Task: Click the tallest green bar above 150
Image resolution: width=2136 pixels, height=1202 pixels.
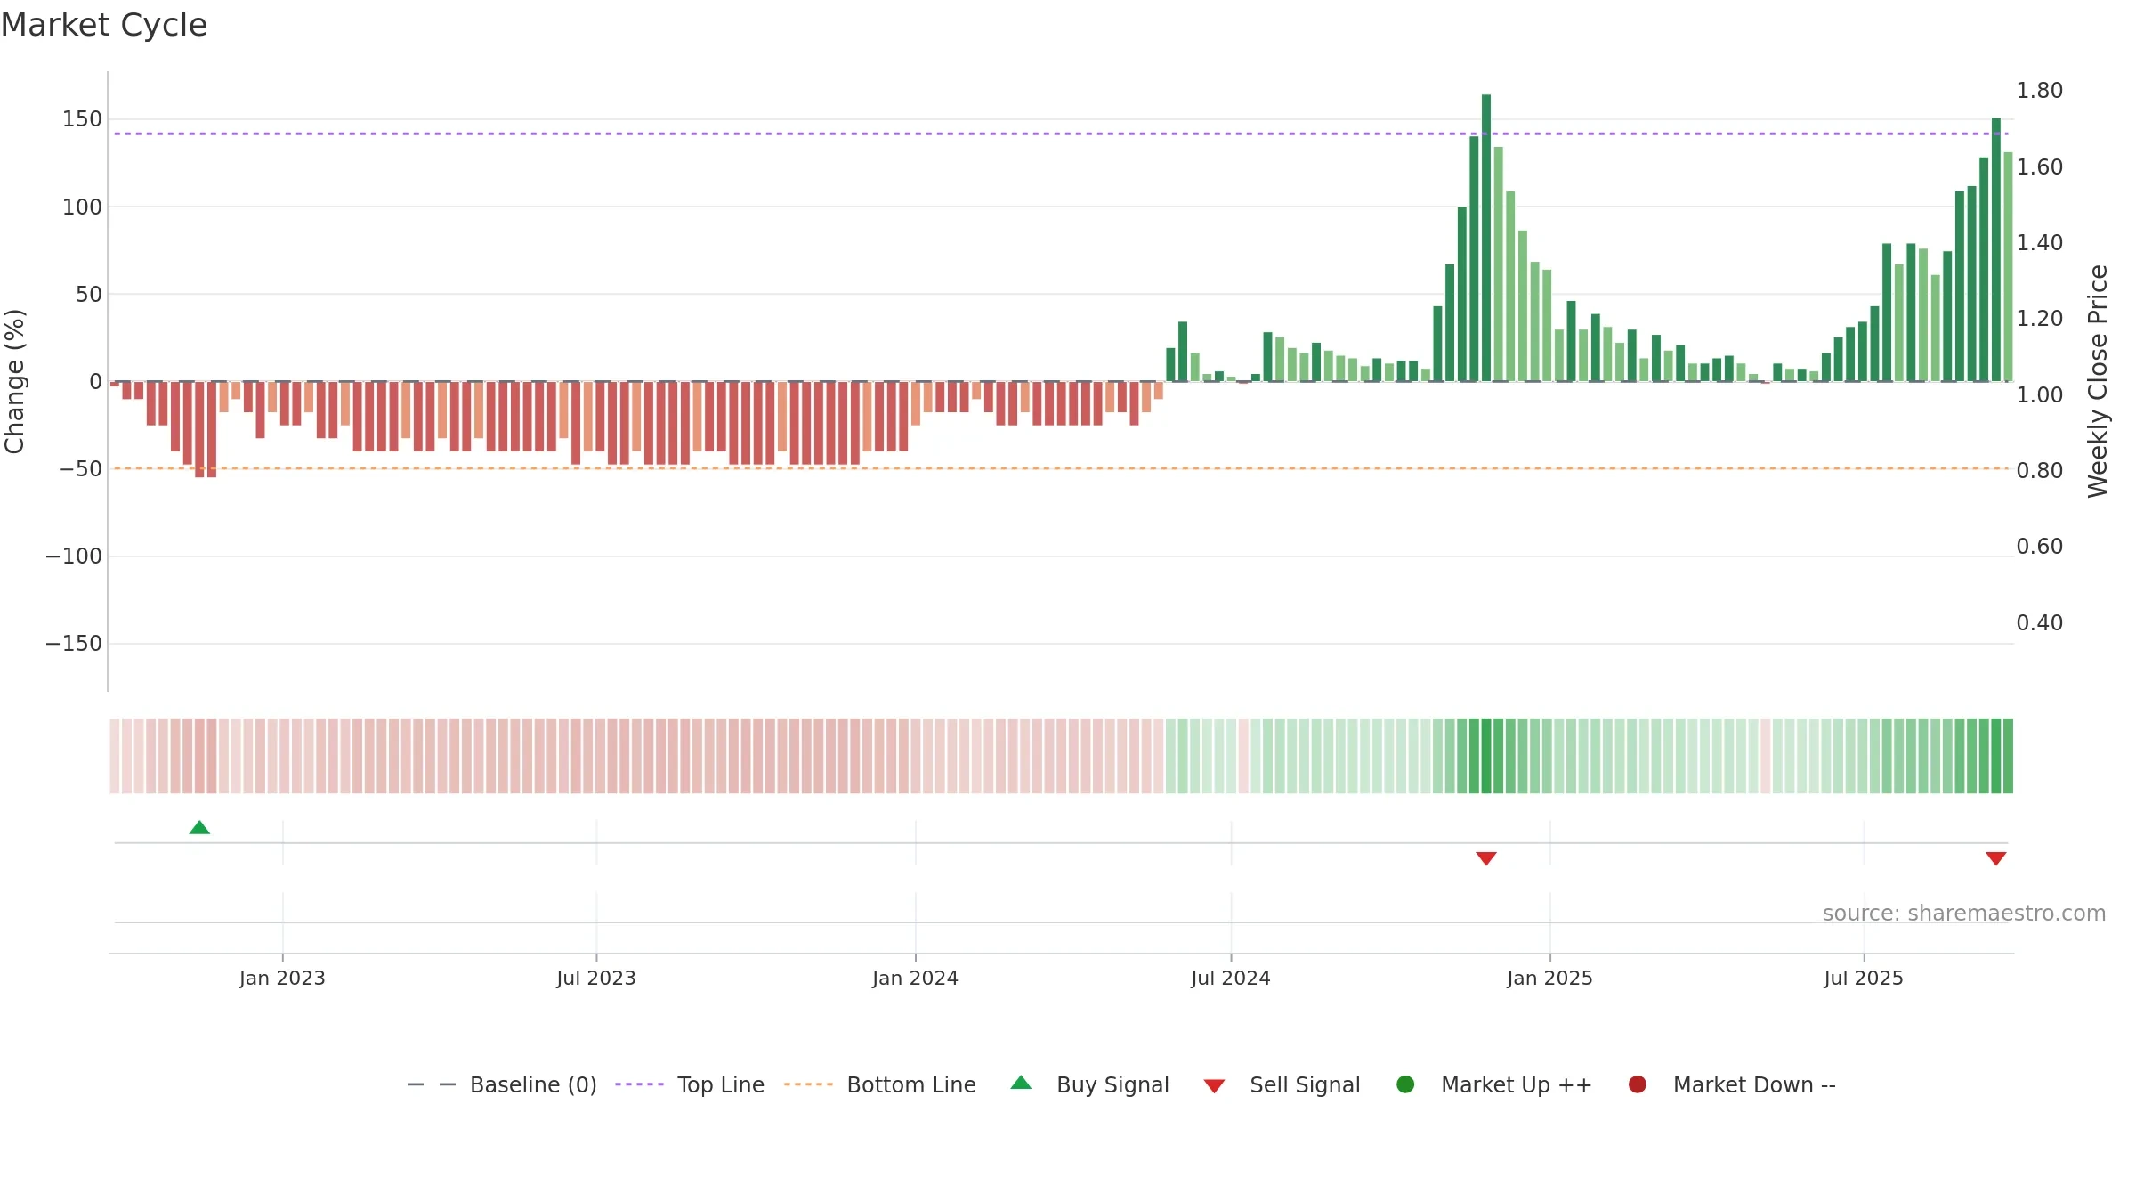Action: (1486, 238)
